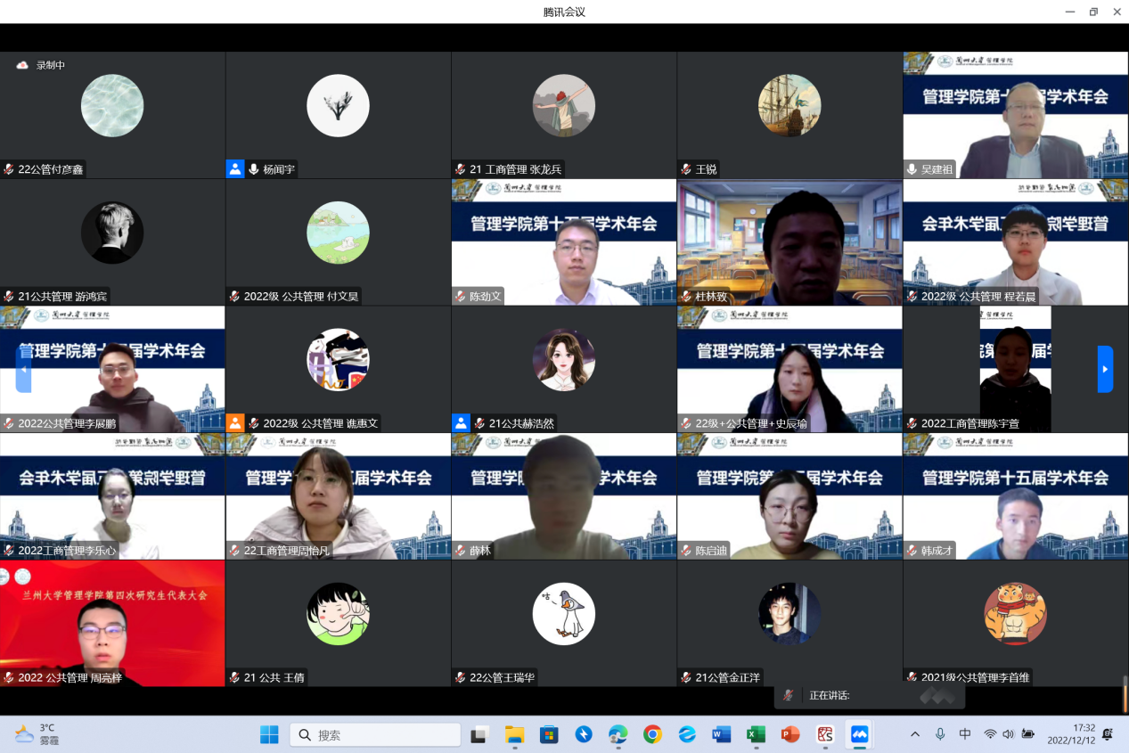The height and width of the screenshot is (753, 1129).
Task: Go to next page of participants
Action: pos(1105,369)
